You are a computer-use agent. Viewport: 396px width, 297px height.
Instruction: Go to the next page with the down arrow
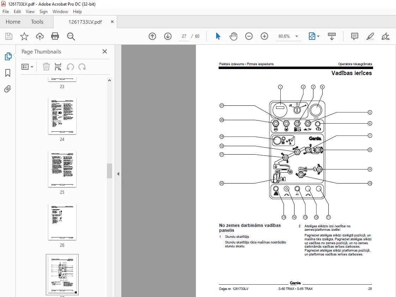168,36
